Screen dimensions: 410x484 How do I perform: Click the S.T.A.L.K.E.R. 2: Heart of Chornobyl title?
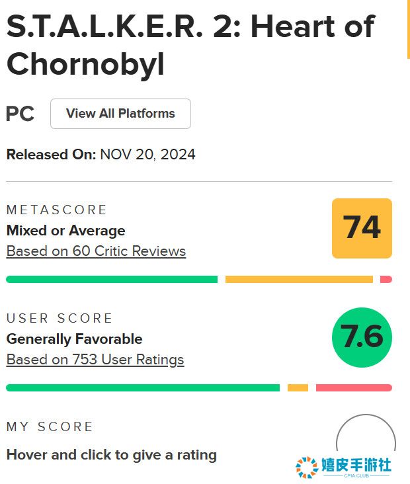click(x=190, y=45)
